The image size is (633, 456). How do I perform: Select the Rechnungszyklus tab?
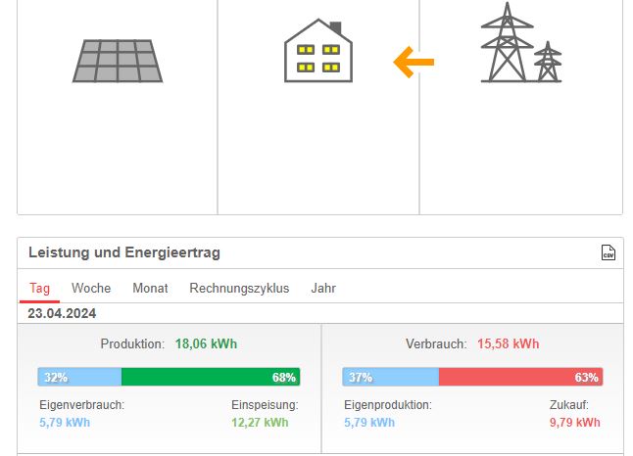[x=239, y=289]
